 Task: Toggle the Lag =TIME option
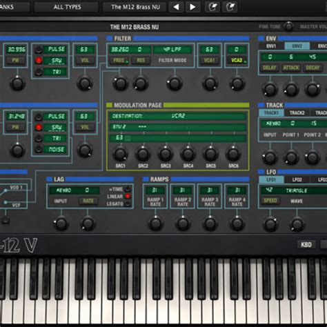coord(128,189)
